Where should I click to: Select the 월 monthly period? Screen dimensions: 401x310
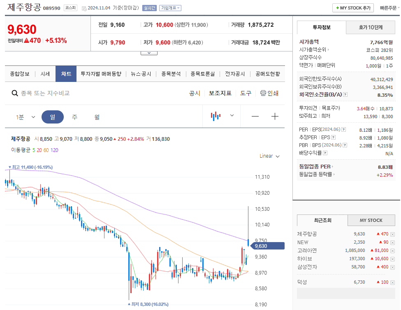(97, 117)
